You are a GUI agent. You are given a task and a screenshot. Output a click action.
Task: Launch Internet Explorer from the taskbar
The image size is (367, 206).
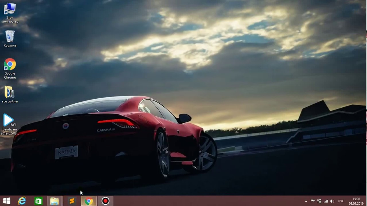pos(22,201)
